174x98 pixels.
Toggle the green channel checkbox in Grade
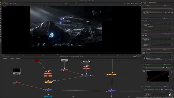pyautogui.click(x=158, y=90)
